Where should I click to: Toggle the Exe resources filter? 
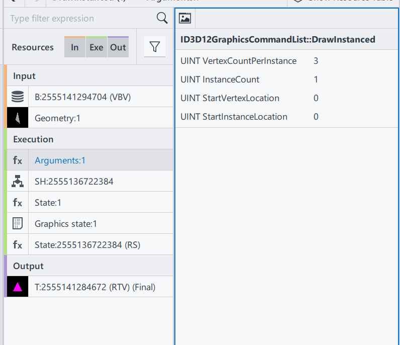(96, 47)
